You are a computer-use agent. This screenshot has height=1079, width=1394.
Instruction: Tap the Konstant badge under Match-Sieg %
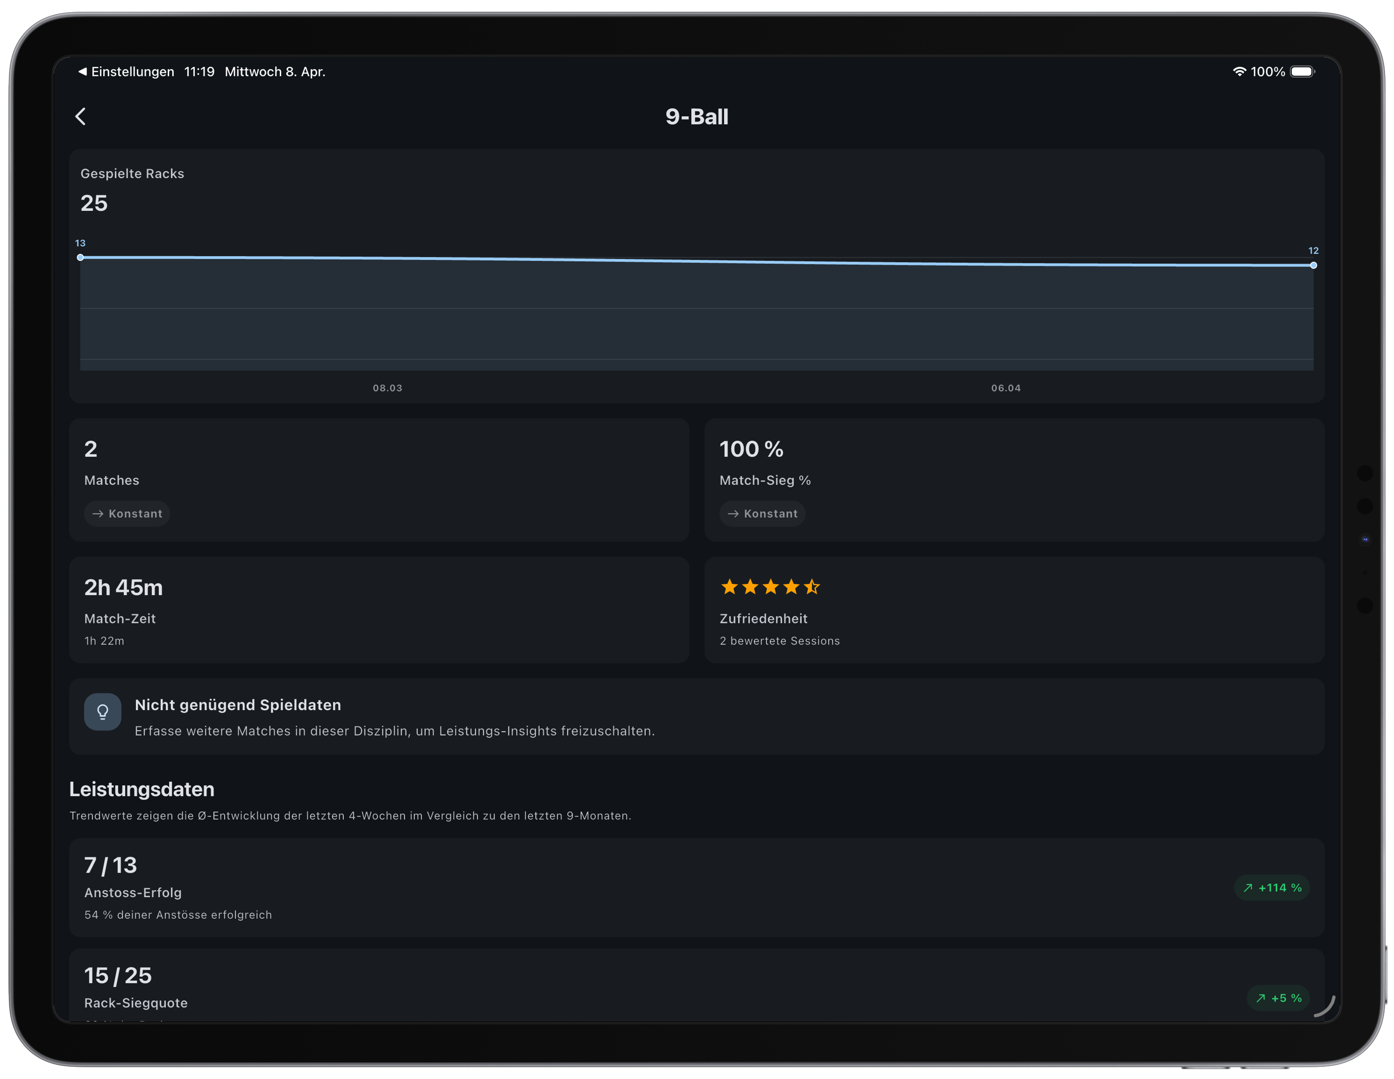(762, 513)
